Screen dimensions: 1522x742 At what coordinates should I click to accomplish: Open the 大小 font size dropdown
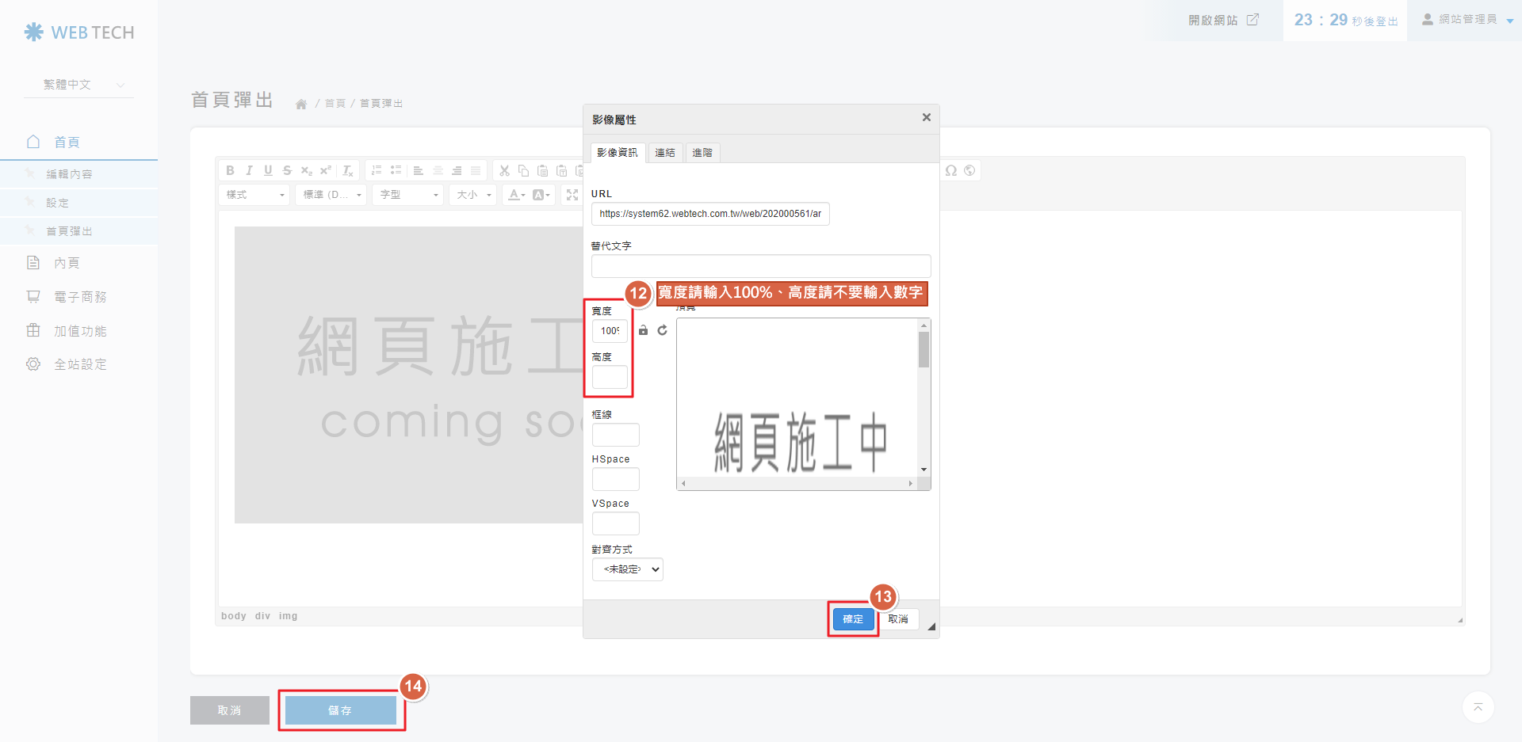[473, 195]
